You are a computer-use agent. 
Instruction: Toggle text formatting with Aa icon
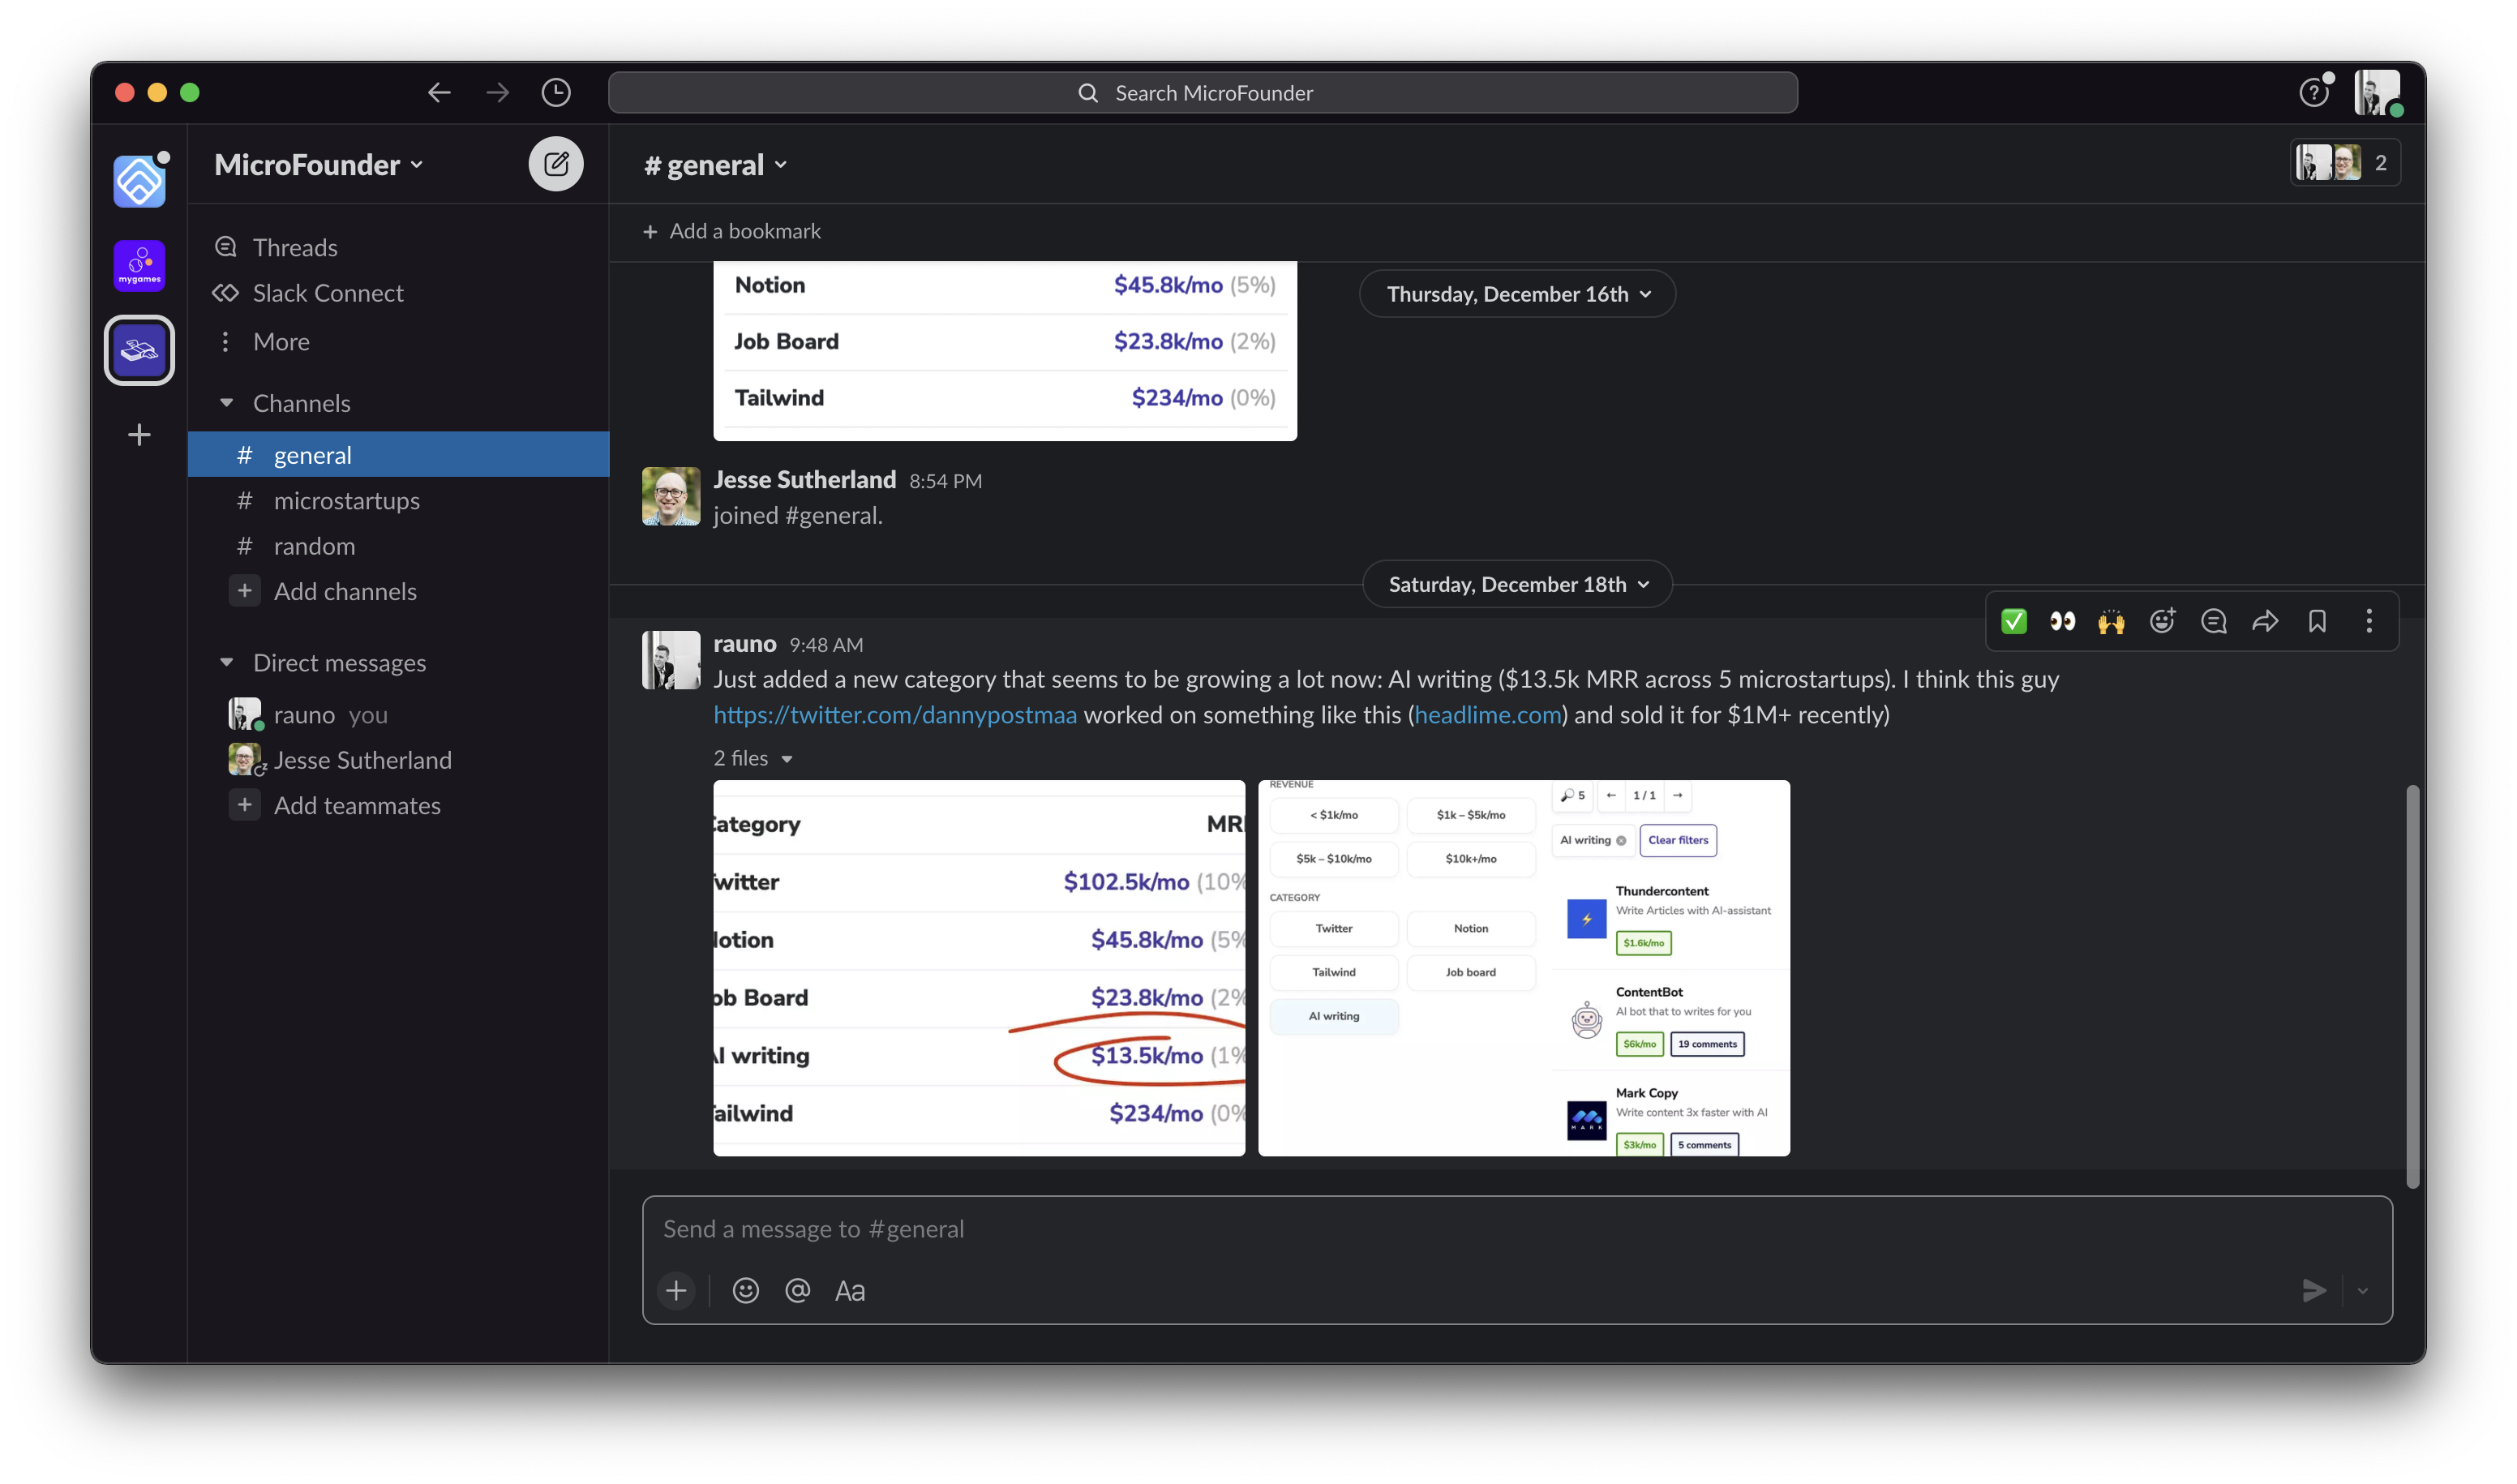(850, 1291)
